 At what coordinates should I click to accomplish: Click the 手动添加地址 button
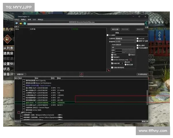point(142,74)
